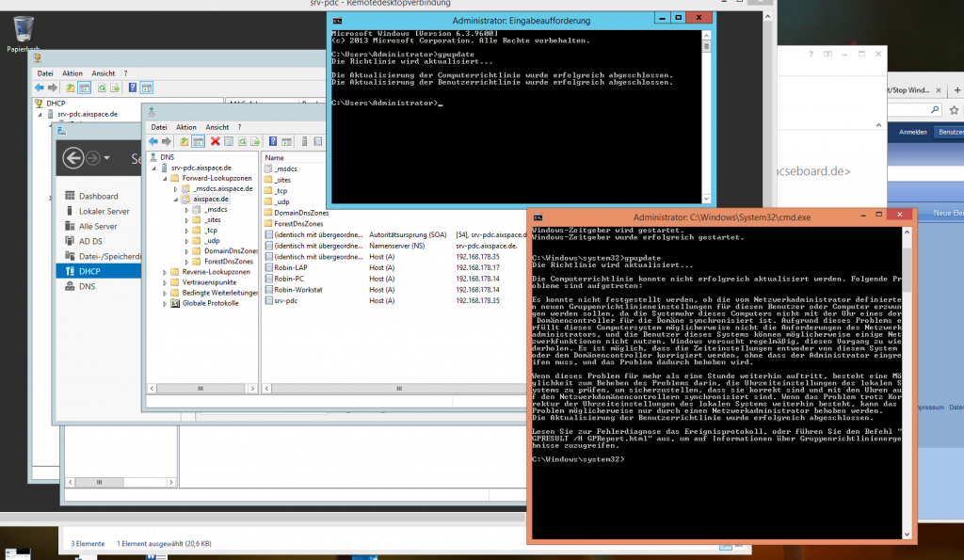This screenshot has width=964, height=560.
Task: Select the DHCP root node in DHCP tree
Action: 56,104
